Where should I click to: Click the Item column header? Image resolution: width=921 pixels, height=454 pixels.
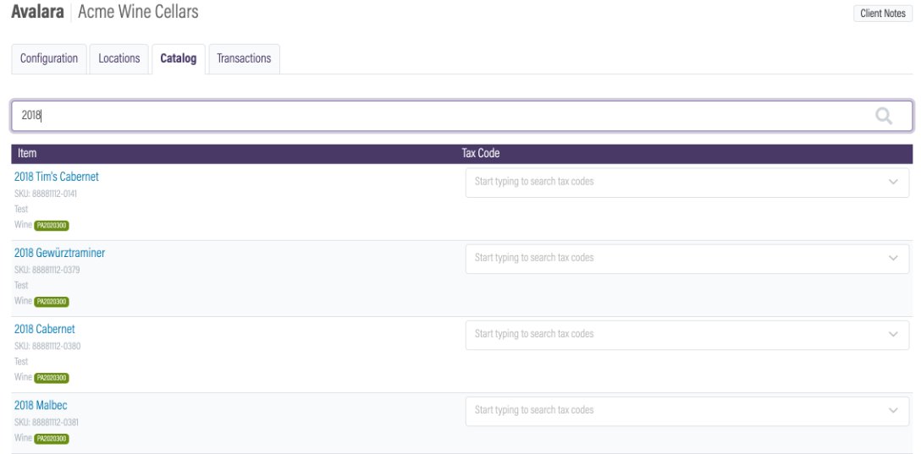tap(27, 153)
